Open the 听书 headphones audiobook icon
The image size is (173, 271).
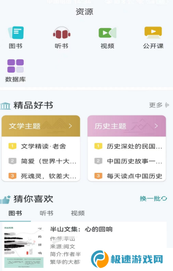[62, 33]
